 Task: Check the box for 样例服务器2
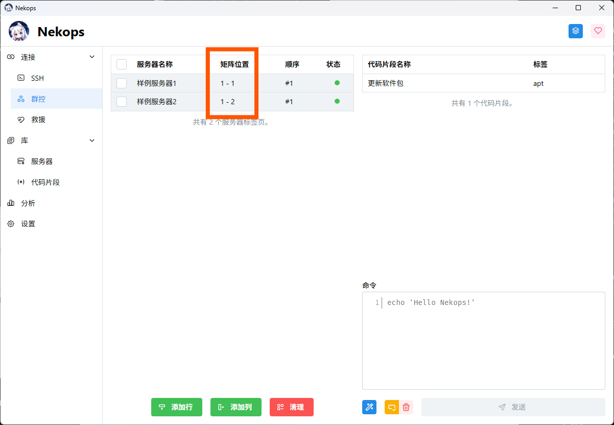coord(122,102)
